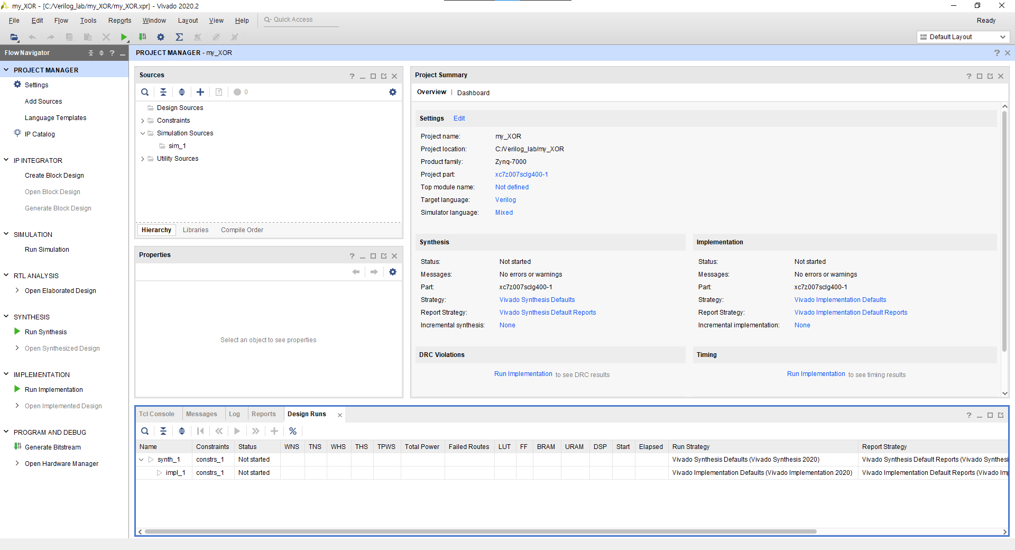Open Settings from the toolbar gear icon
The width and height of the screenshot is (1015, 550).
tap(161, 37)
